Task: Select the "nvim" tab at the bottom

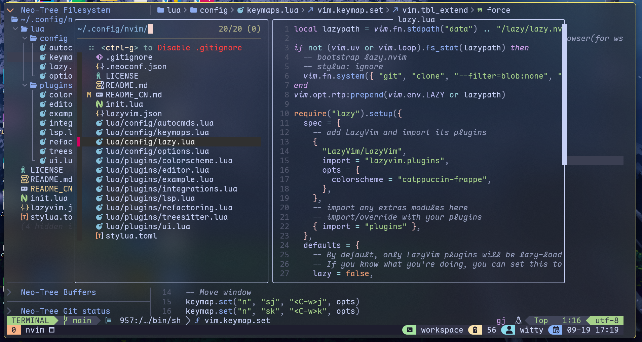Action: click(x=35, y=330)
